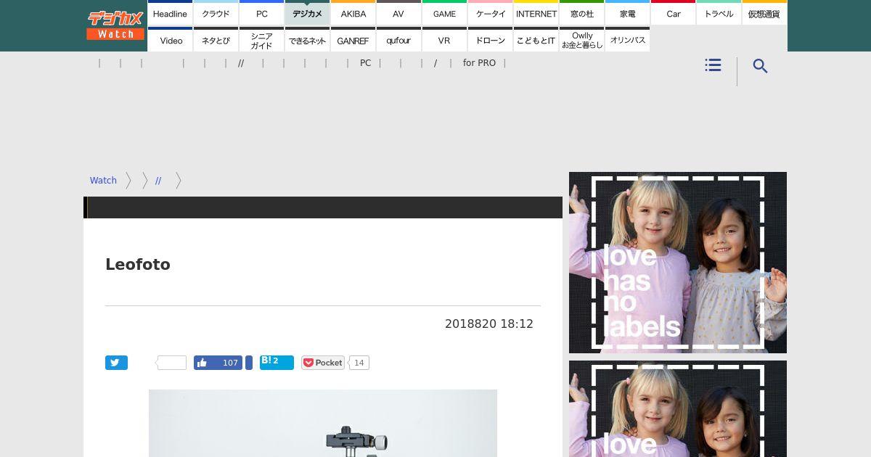
Task: Open the AV tab
Action: (398, 13)
